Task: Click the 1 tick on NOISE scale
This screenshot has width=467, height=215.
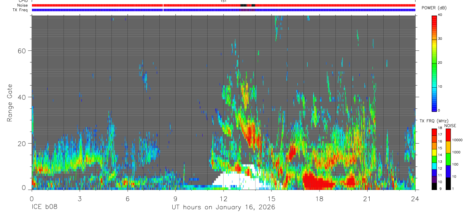Action: click(x=453, y=188)
